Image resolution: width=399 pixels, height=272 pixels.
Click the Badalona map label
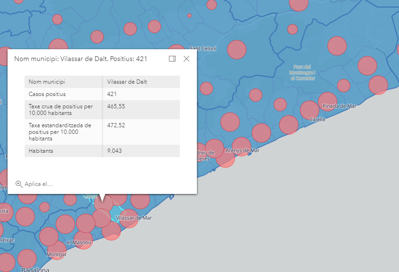(x=35, y=270)
